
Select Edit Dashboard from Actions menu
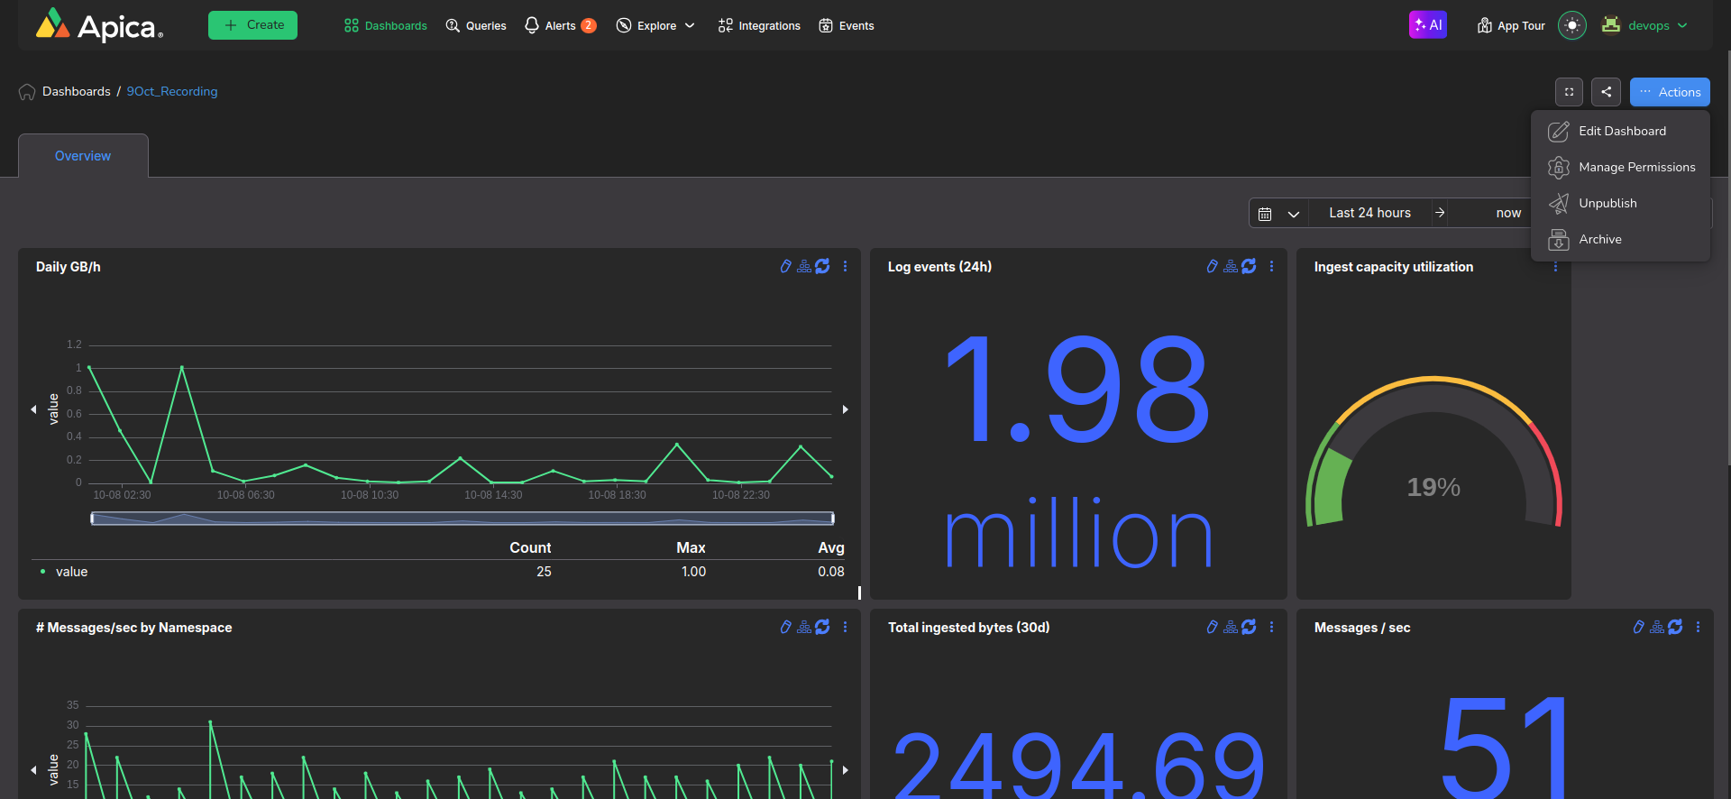click(x=1621, y=132)
